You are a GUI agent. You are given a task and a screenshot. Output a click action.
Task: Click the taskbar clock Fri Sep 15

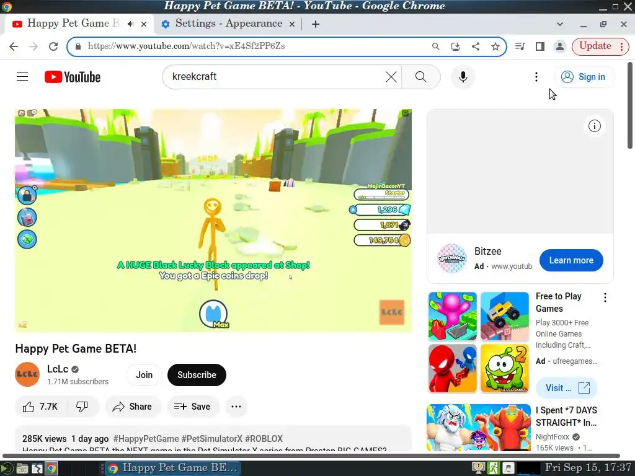pos(588,467)
